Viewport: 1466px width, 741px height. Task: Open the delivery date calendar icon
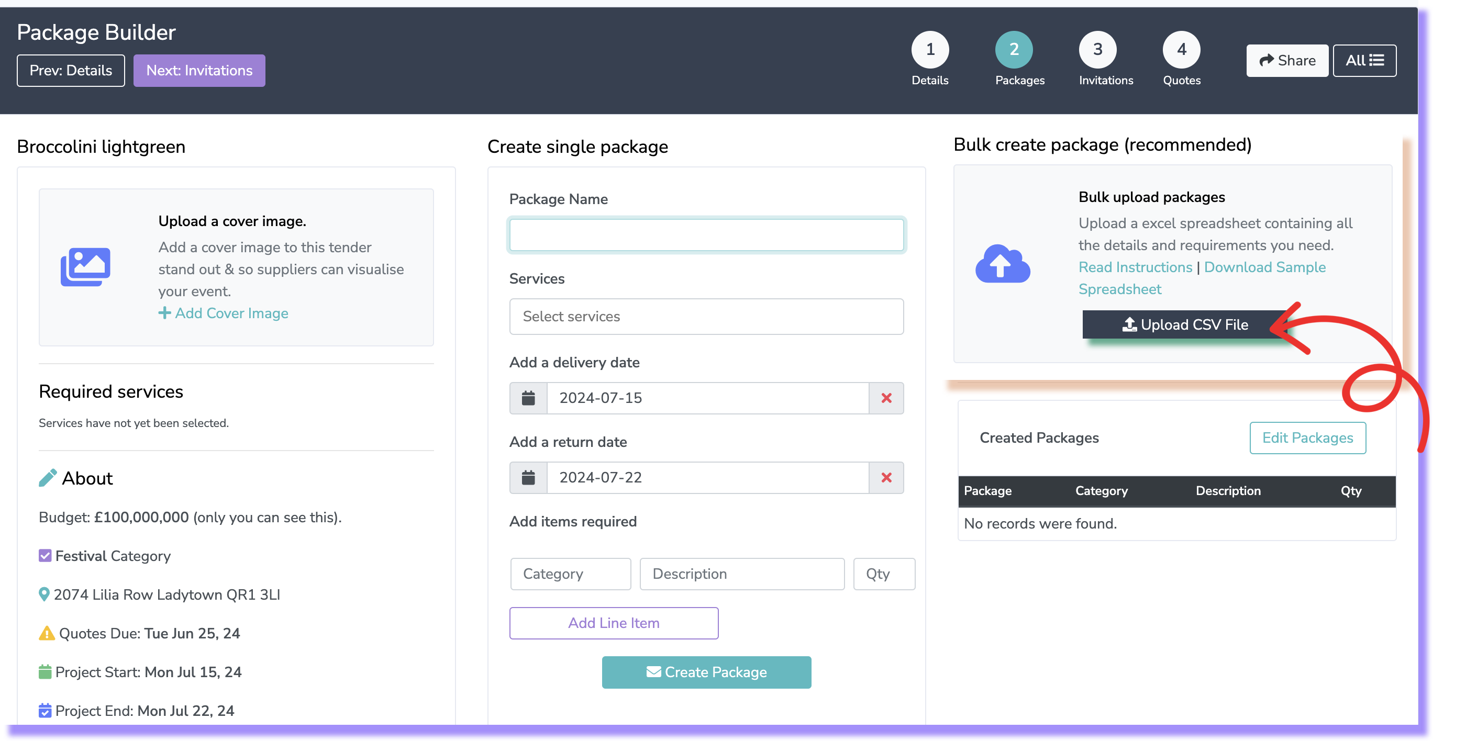[x=528, y=398]
